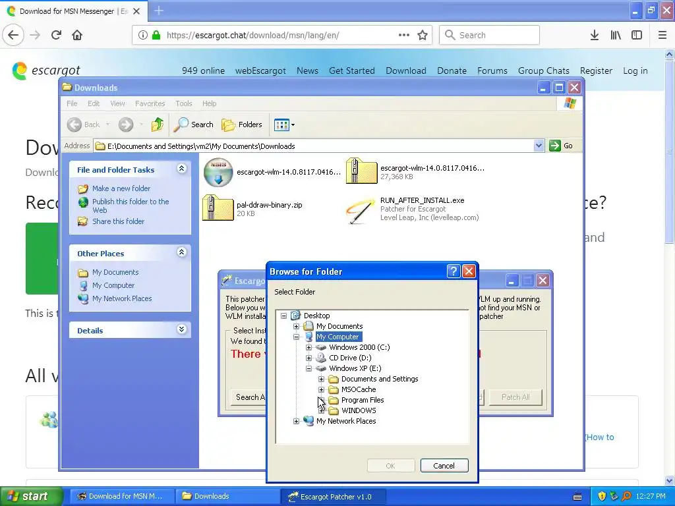Collapse My Computer tree node
This screenshot has height=506, width=675.
click(296, 337)
